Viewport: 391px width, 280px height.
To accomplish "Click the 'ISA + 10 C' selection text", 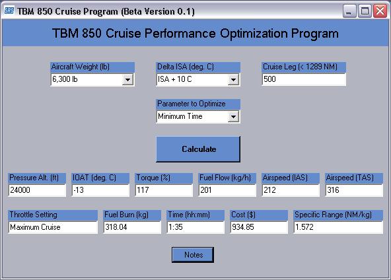I will click(175, 79).
